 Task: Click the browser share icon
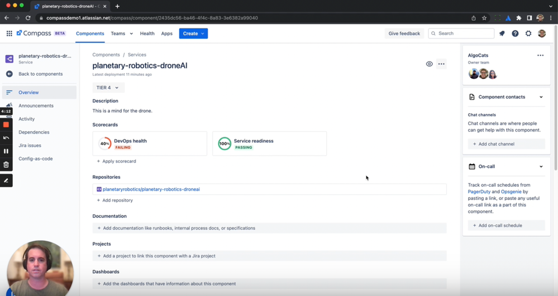(x=474, y=18)
